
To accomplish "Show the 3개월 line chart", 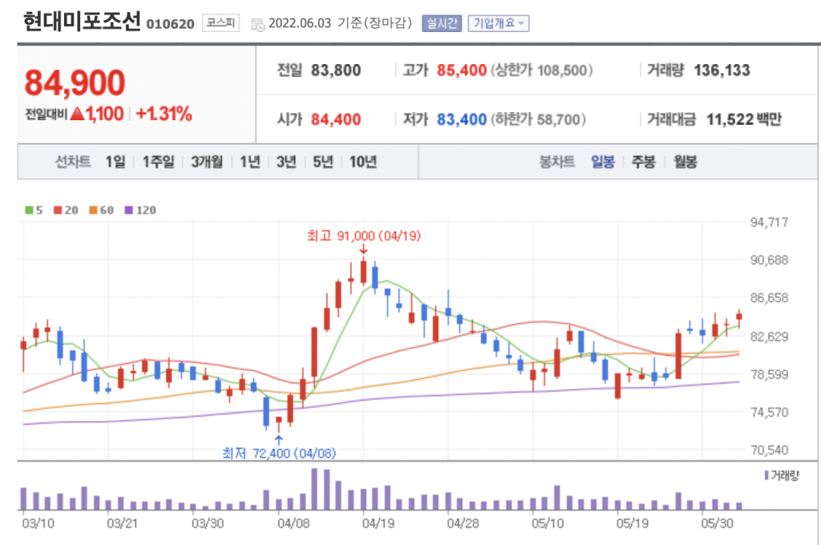I will (x=206, y=162).
